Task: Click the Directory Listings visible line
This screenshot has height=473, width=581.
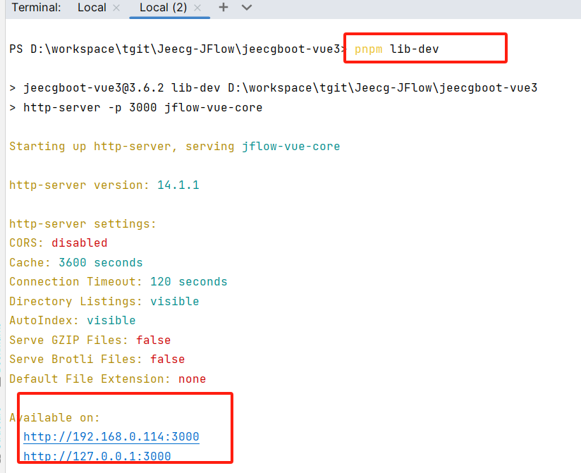Action: 104,302
